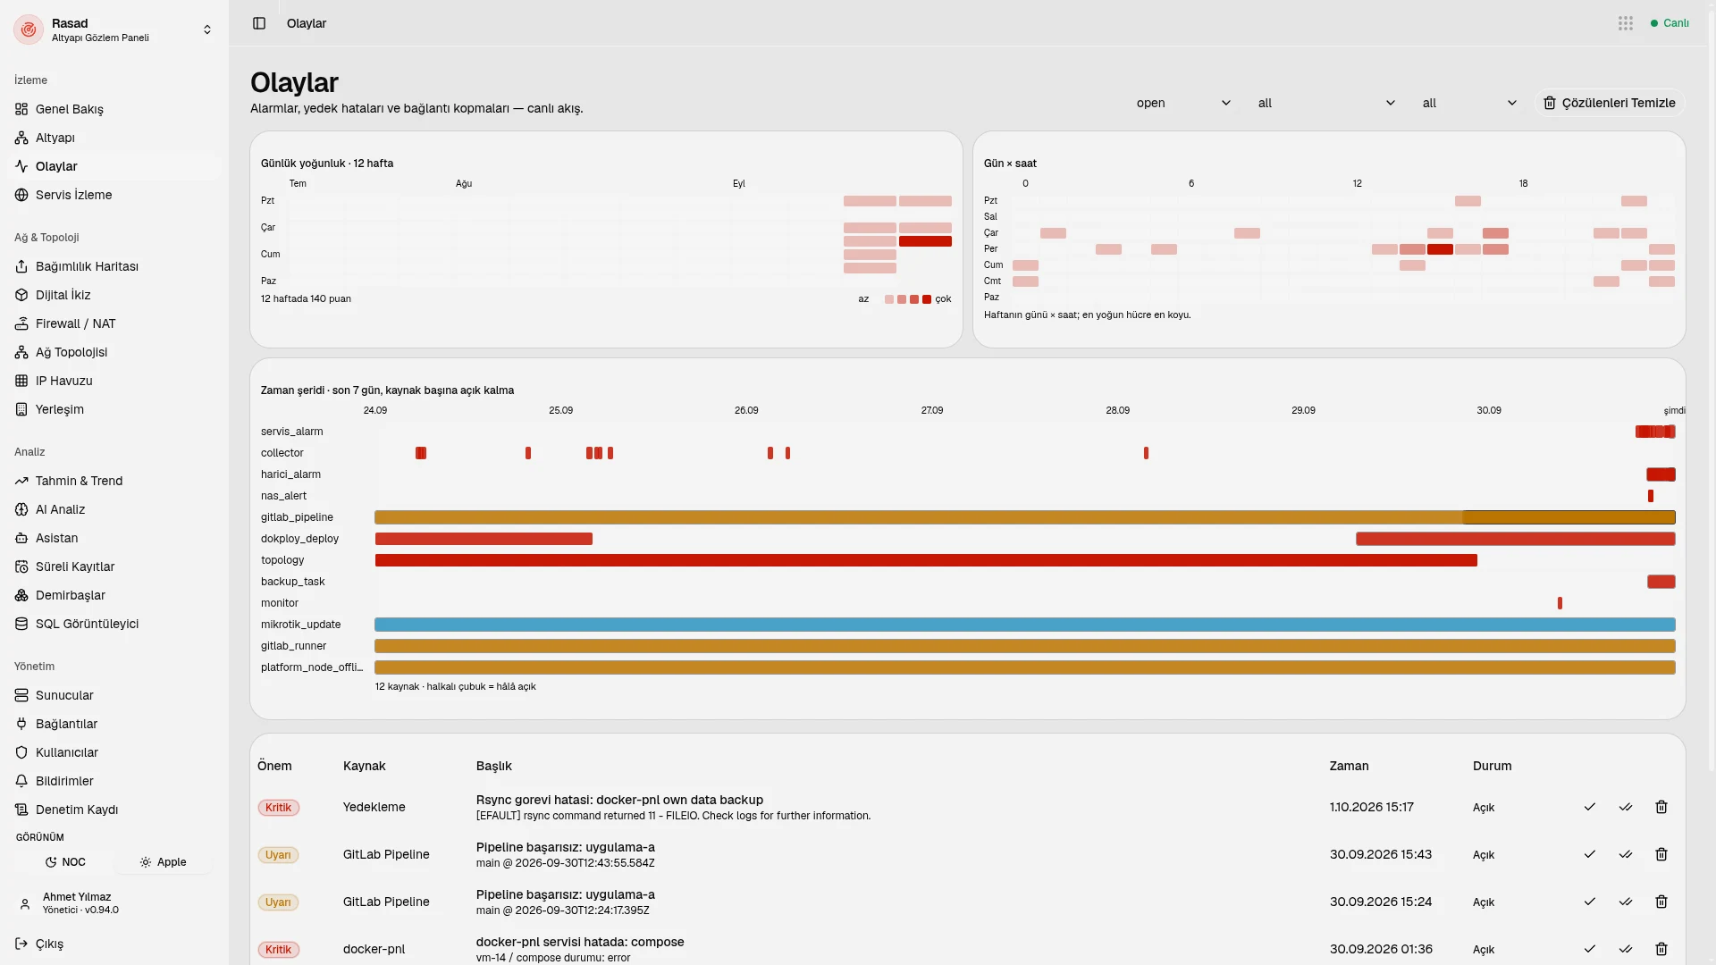The image size is (1716, 965).
Task: Double-check resolve the Yedekleme Rsync row
Action: (1626, 807)
